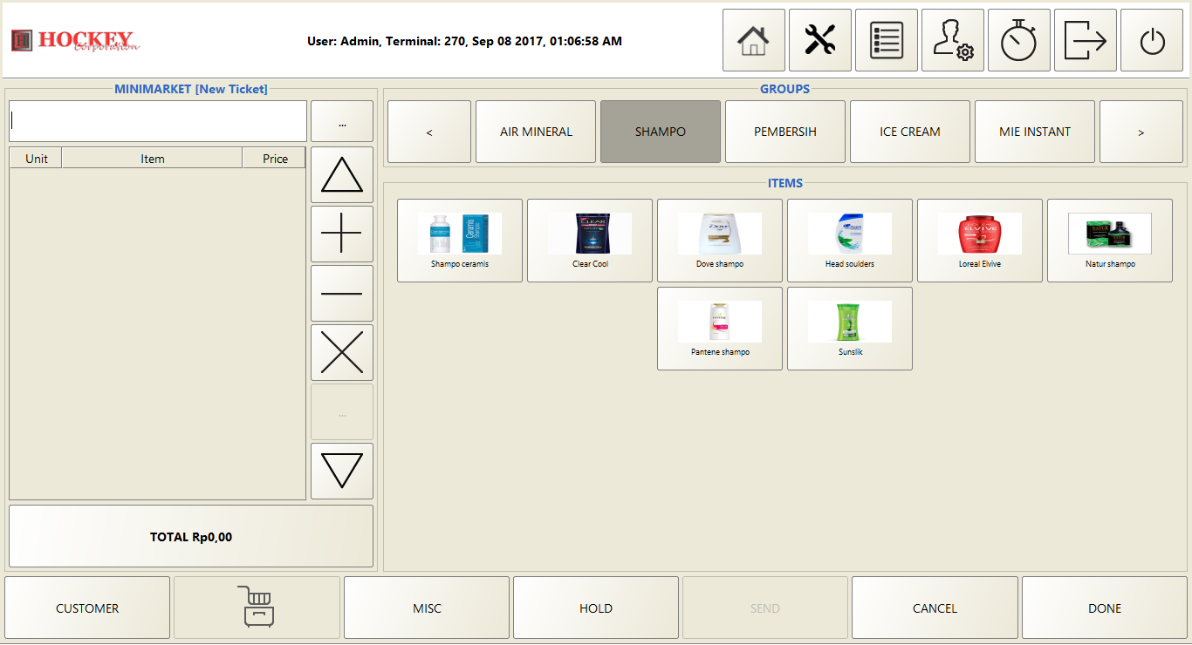The width and height of the screenshot is (1192, 645).
Task: Add Dove shampo item
Action: pyautogui.click(x=720, y=241)
